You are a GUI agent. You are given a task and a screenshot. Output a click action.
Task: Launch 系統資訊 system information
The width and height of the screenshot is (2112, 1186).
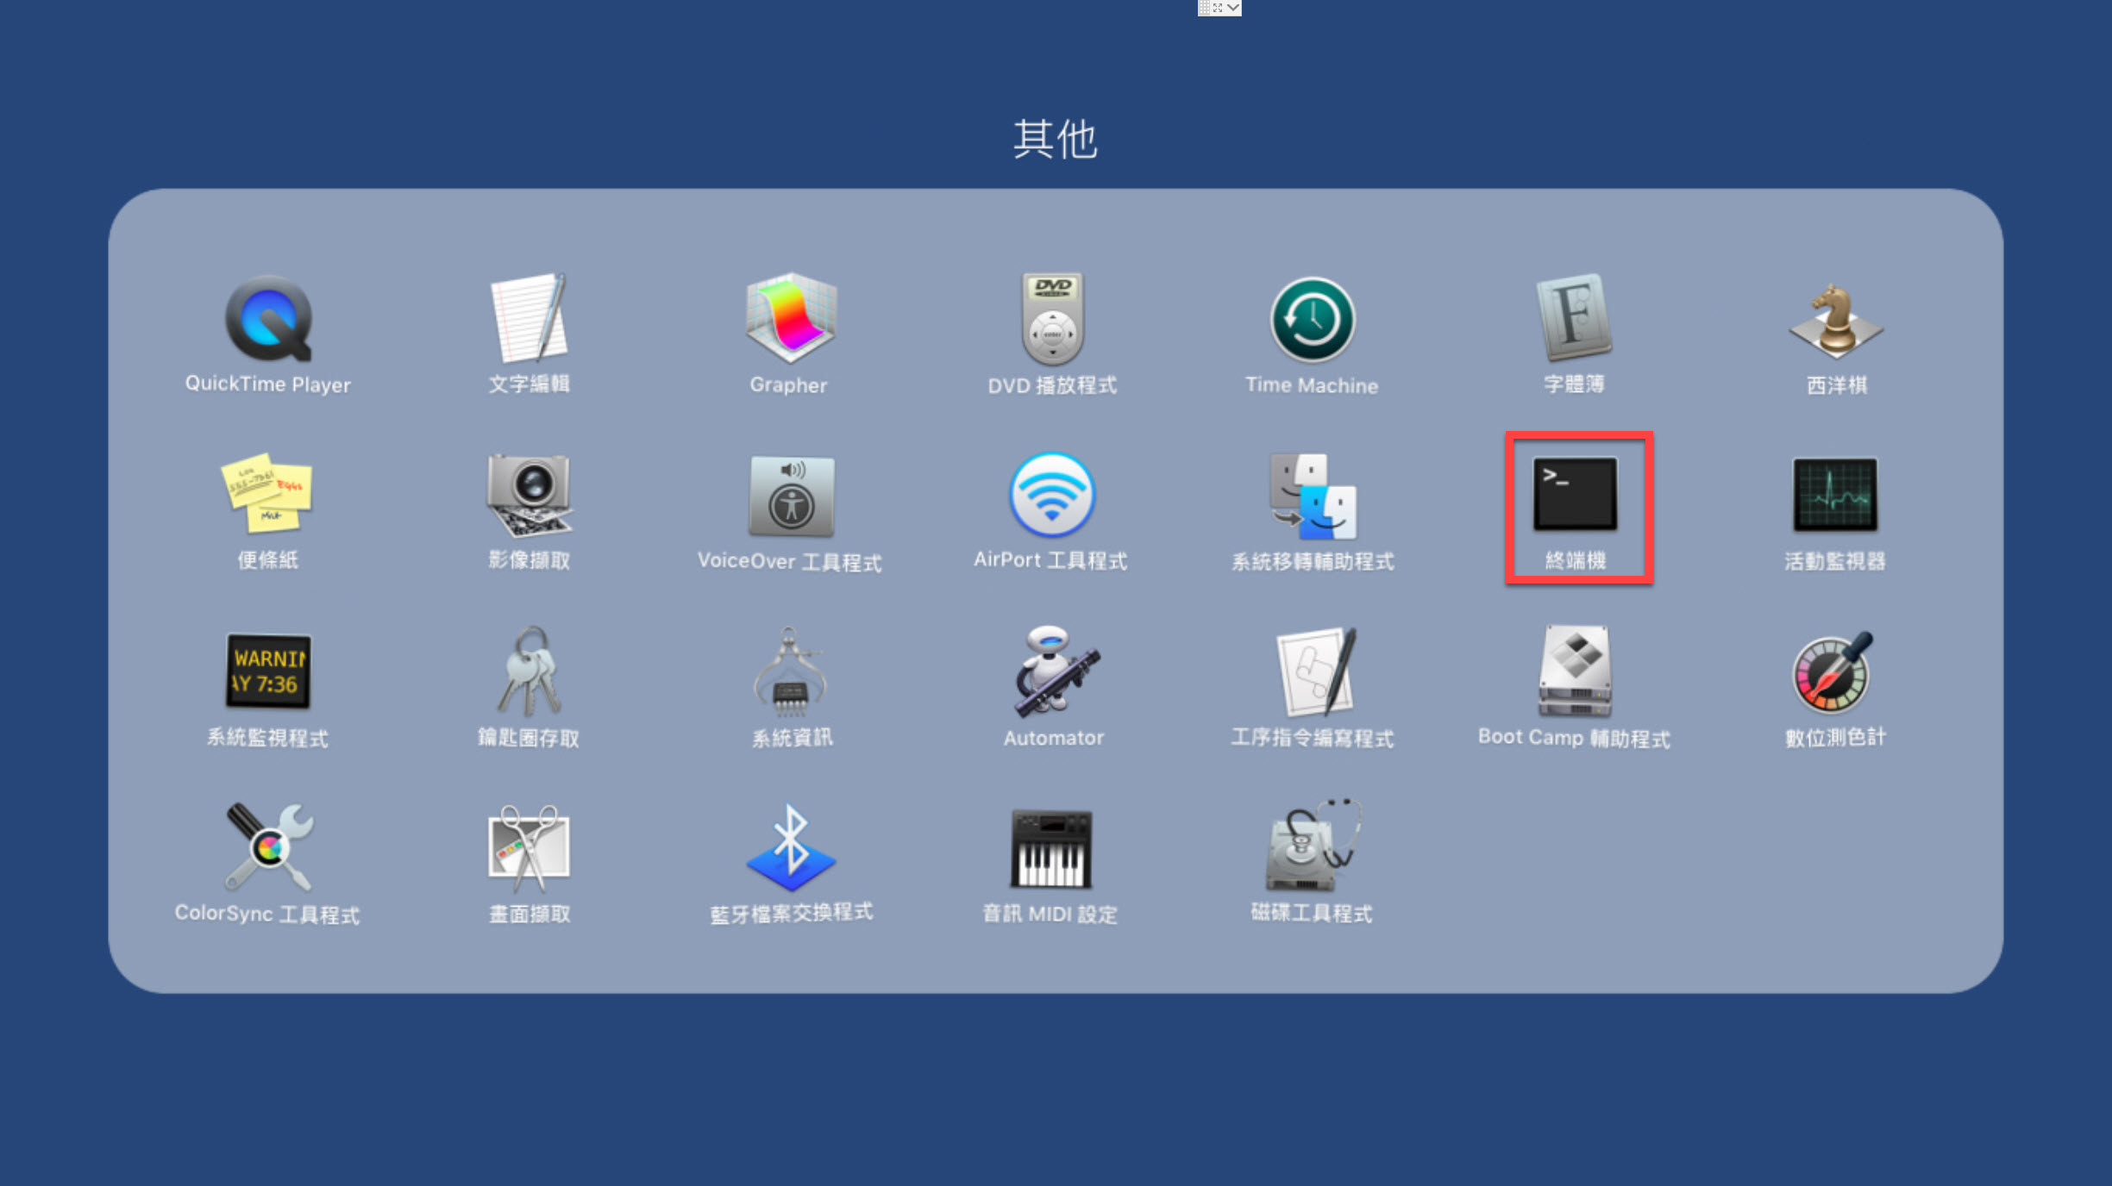coord(790,671)
